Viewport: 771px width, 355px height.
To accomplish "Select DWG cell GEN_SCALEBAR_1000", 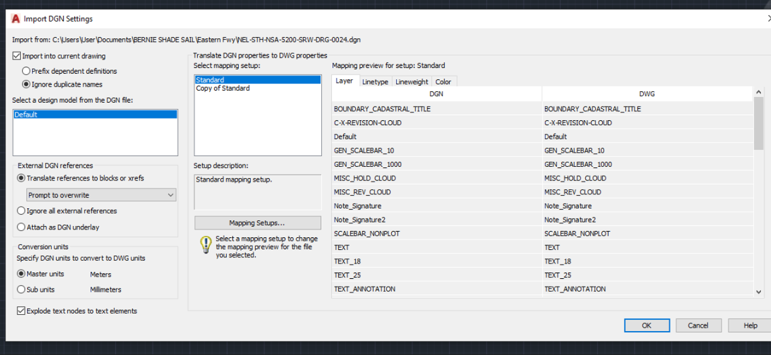I will [647, 164].
